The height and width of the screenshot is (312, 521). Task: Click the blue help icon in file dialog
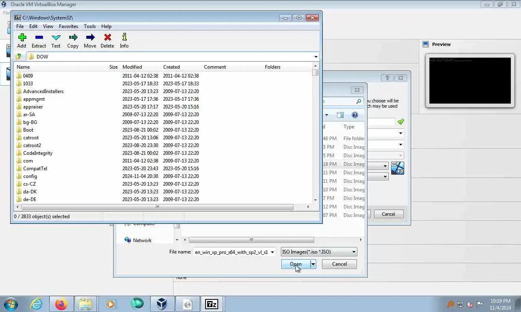pos(355,115)
